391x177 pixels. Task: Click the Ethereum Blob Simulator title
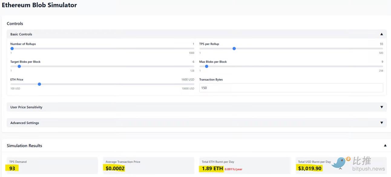39,5
